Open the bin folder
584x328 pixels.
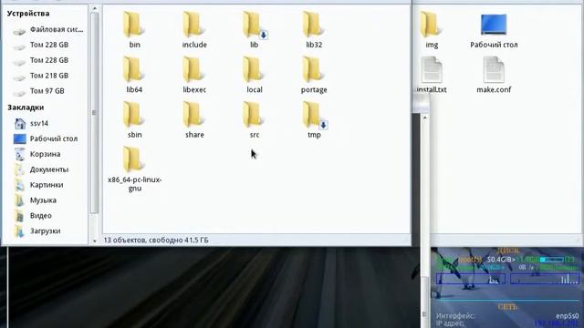click(134, 30)
